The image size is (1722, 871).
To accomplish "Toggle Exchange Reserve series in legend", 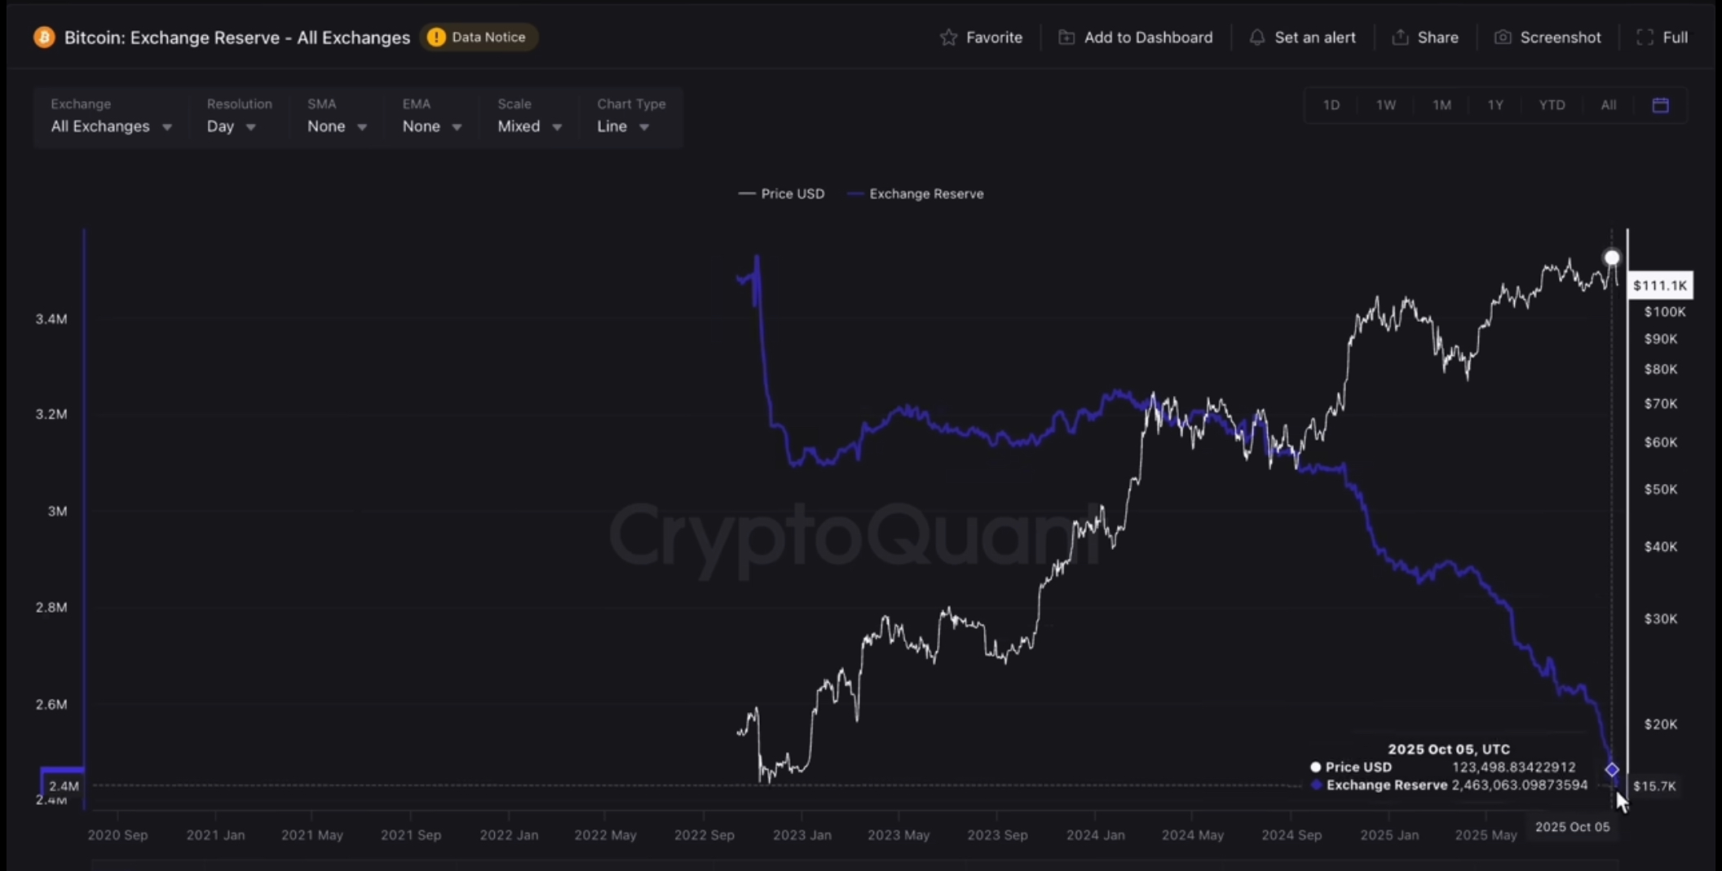I will click(x=916, y=194).
